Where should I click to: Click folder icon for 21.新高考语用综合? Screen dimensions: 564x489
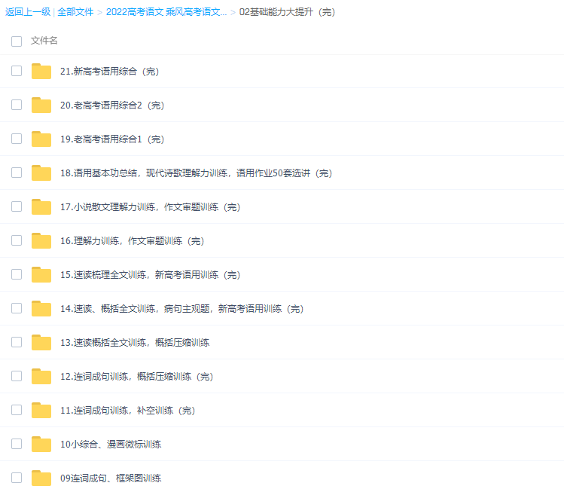point(41,72)
